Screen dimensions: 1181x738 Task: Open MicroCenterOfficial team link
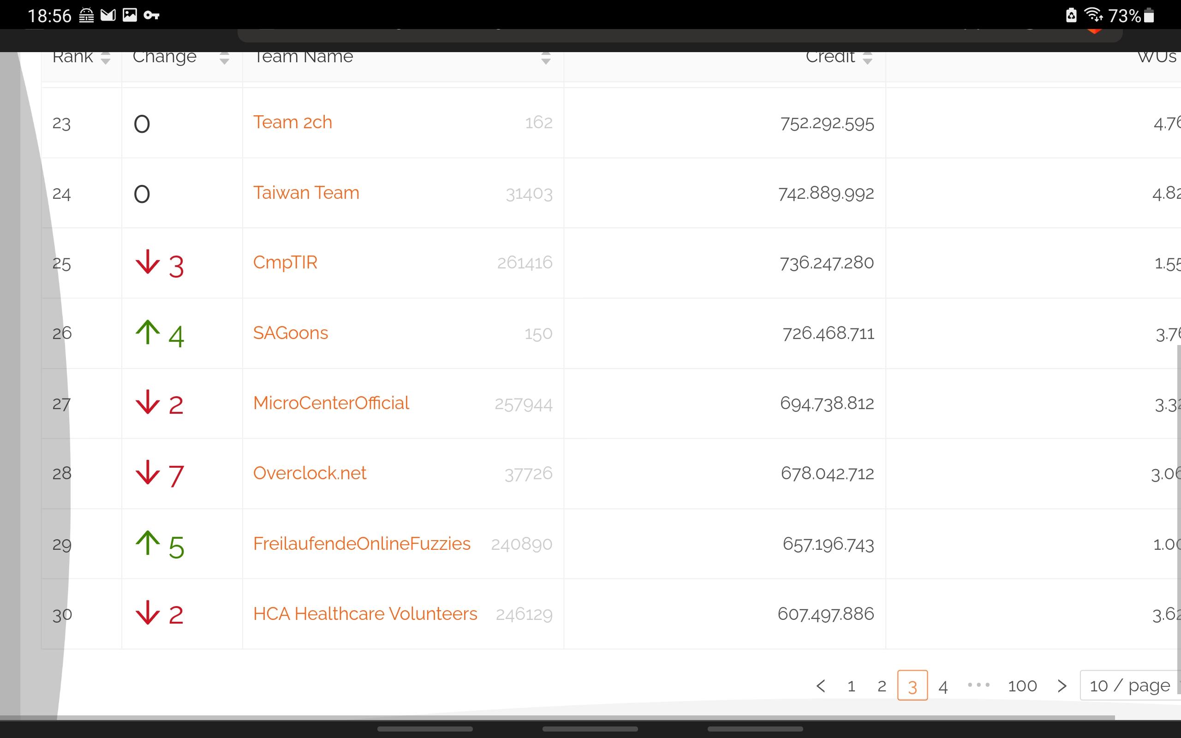pyautogui.click(x=331, y=403)
